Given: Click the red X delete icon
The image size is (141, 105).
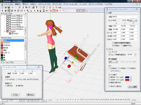Looking at the screenshot, I should [20, 7].
